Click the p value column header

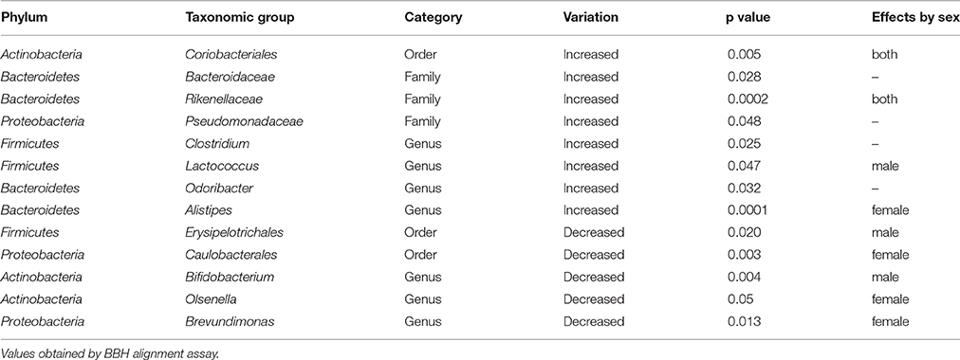(748, 18)
